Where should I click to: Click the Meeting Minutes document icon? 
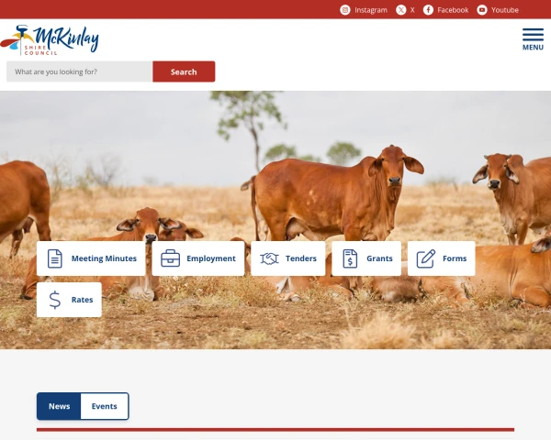point(55,258)
